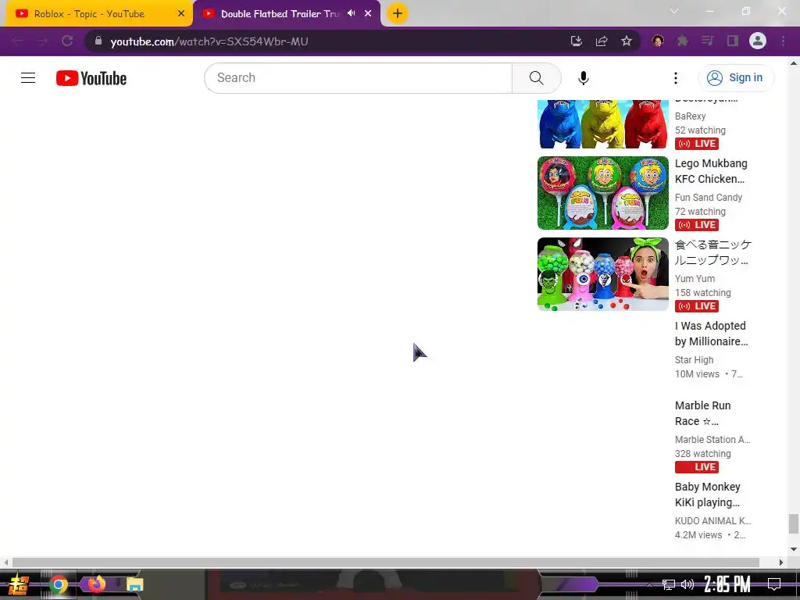Click the LIVE badge under 328 watching
This screenshot has height=600, width=800.
tap(696, 467)
